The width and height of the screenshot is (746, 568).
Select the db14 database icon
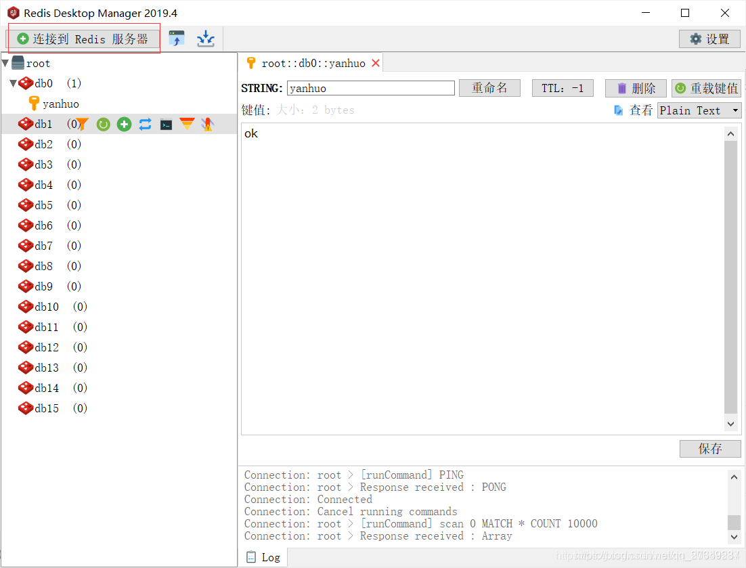pos(26,388)
